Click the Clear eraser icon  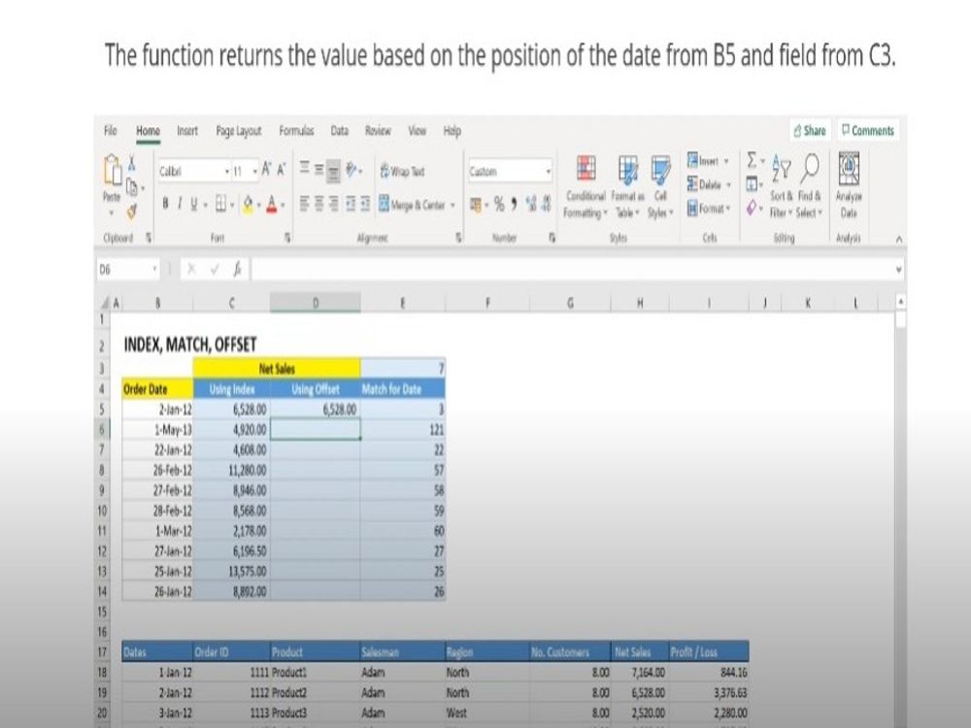click(x=752, y=208)
